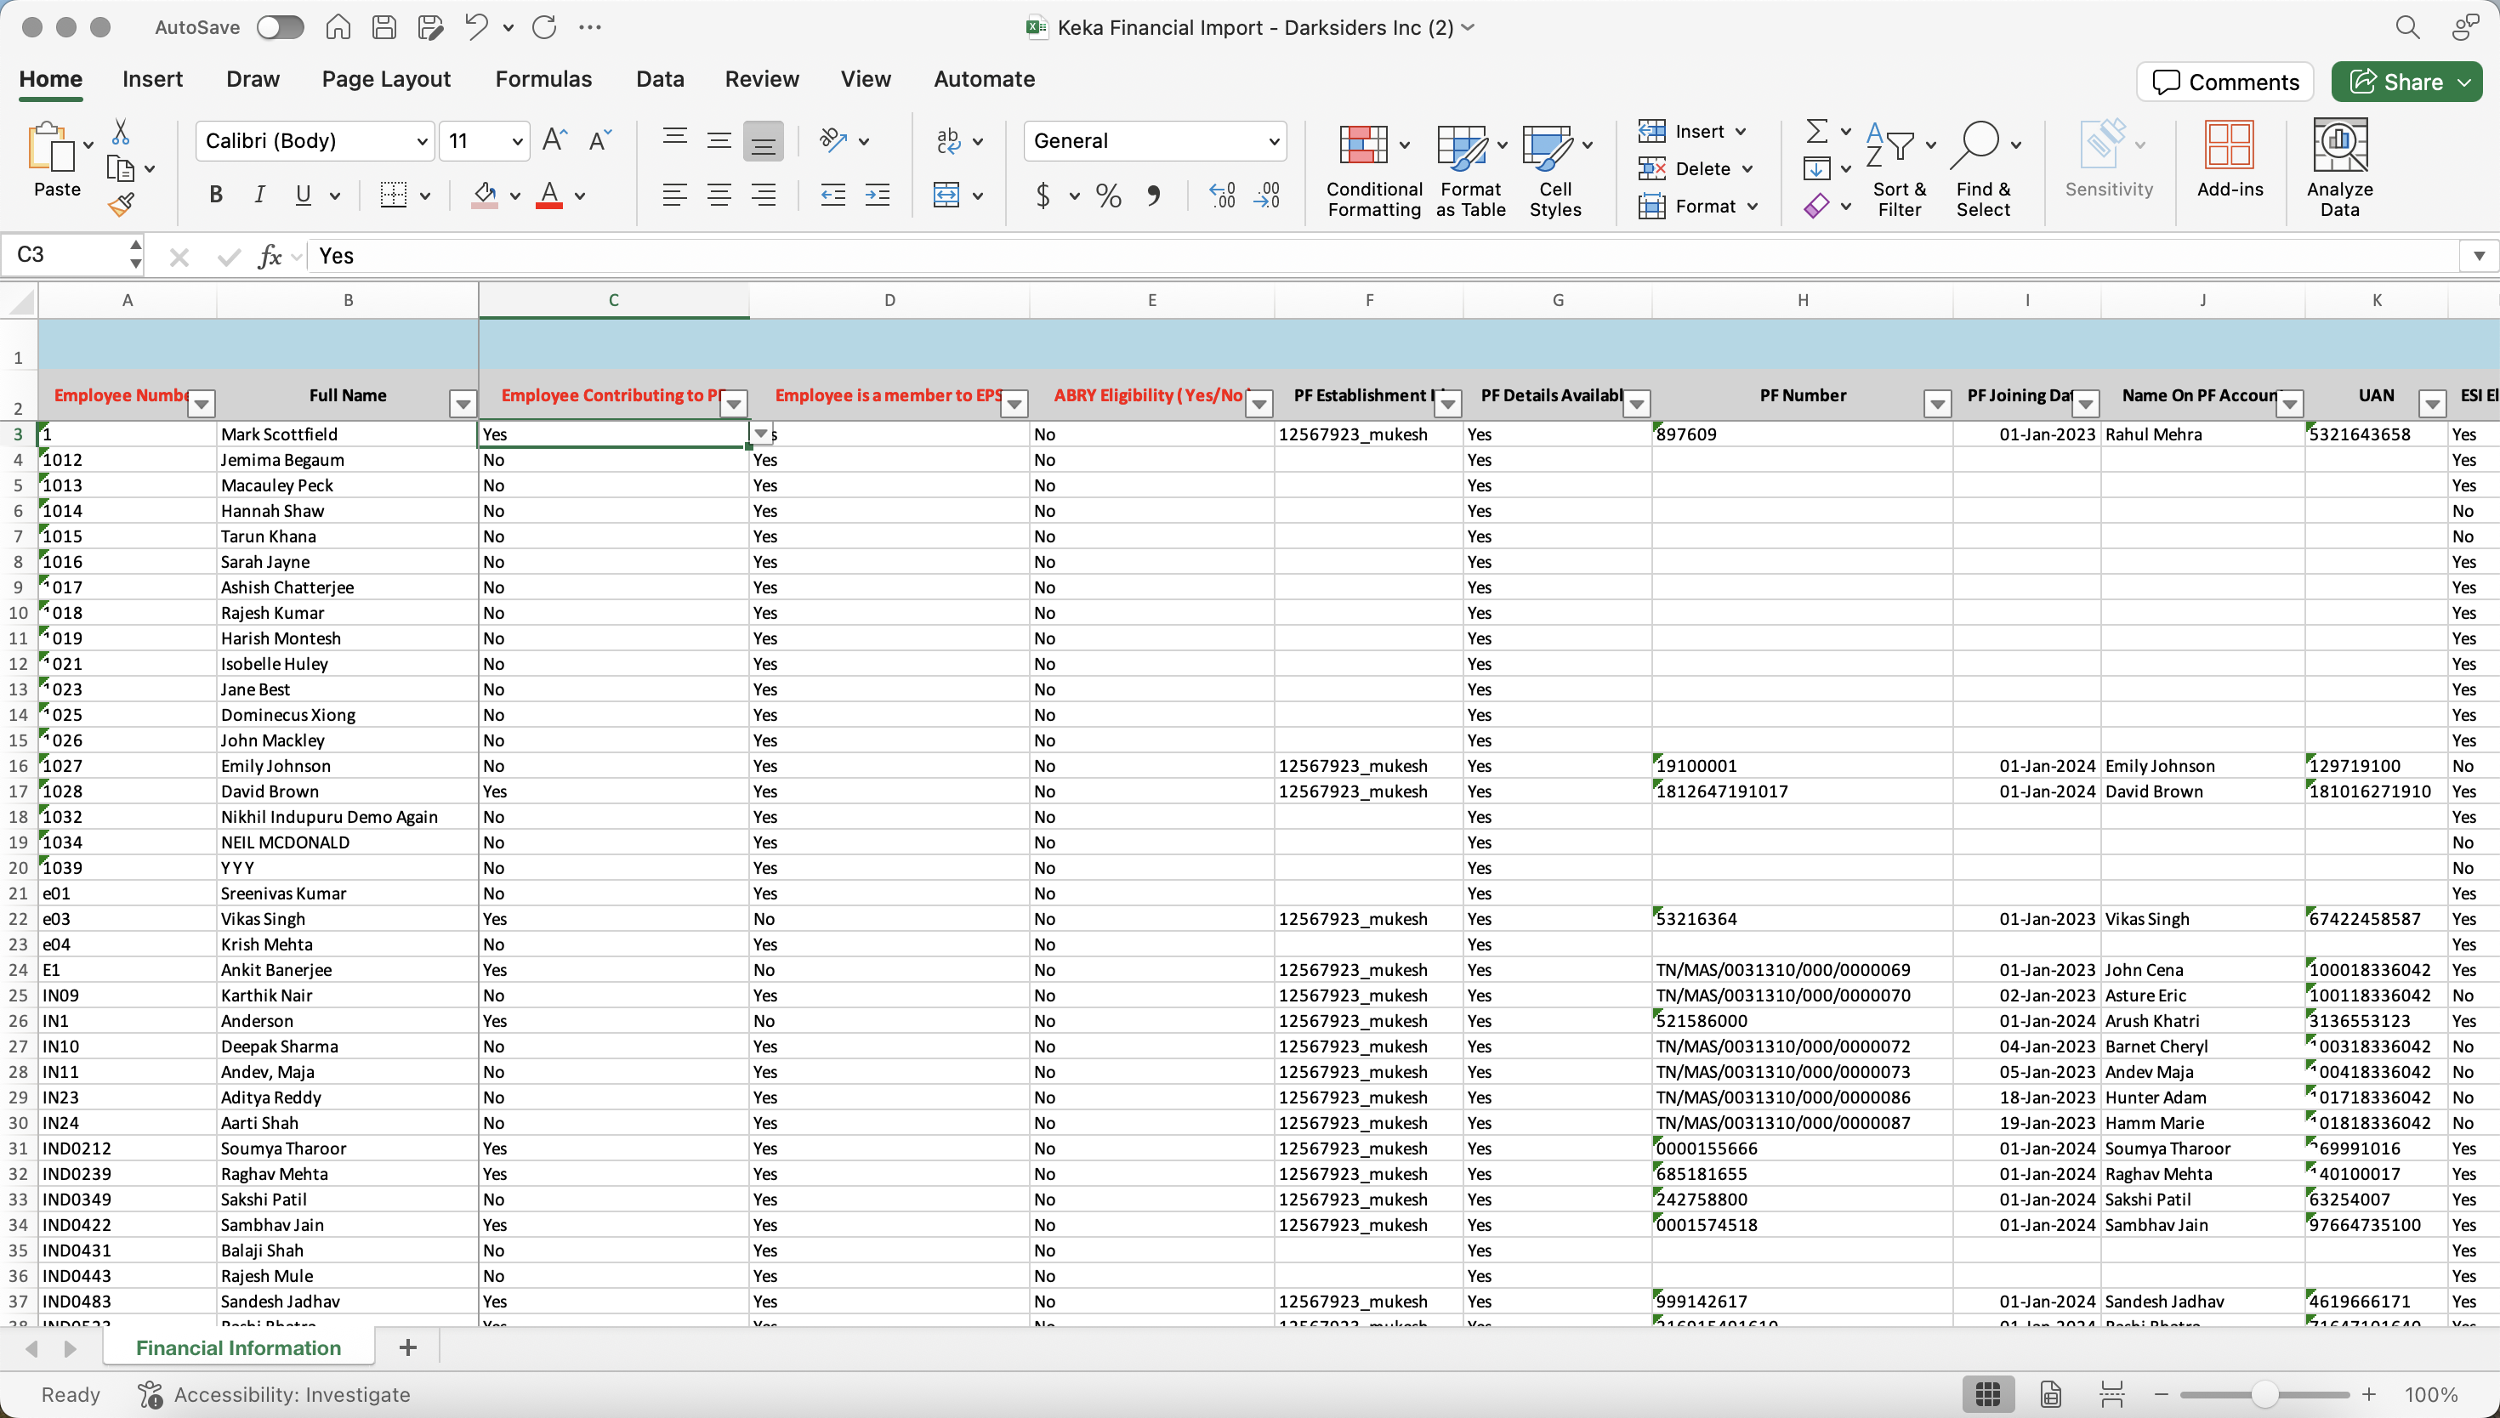Switch to Page Break Preview view
The height and width of the screenshot is (1418, 2500).
[x=2111, y=1395]
